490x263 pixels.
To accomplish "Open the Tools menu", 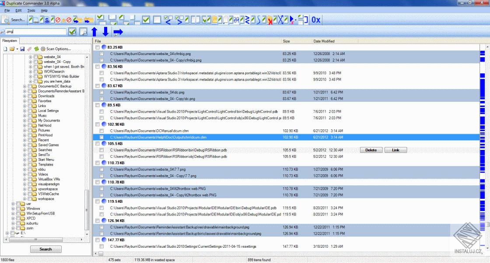I will [x=31, y=10].
